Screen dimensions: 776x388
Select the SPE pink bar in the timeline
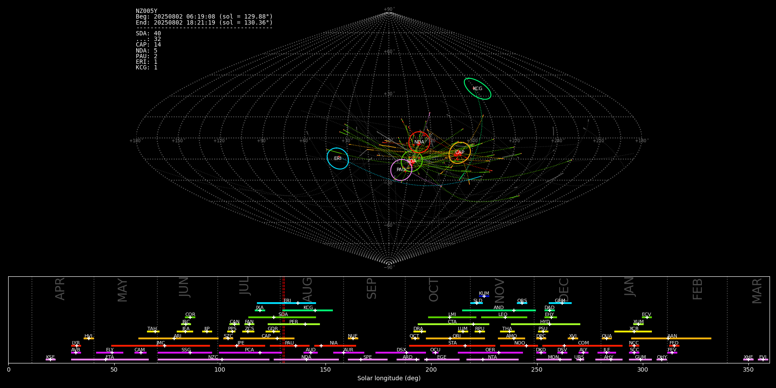point(368,360)
